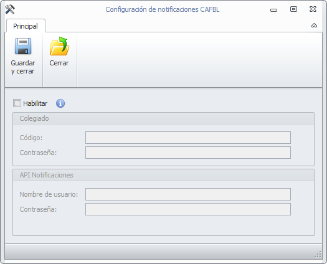Click the Código input field
Viewport: 327px width, 264px height.
[188, 138]
